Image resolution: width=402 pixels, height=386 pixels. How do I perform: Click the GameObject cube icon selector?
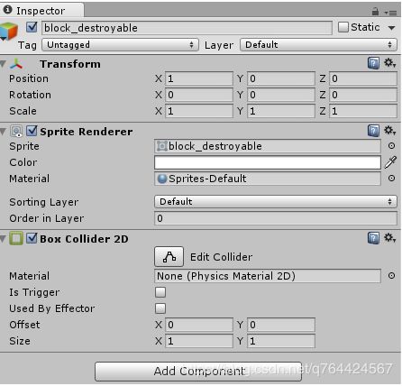pyautogui.click(x=8, y=32)
